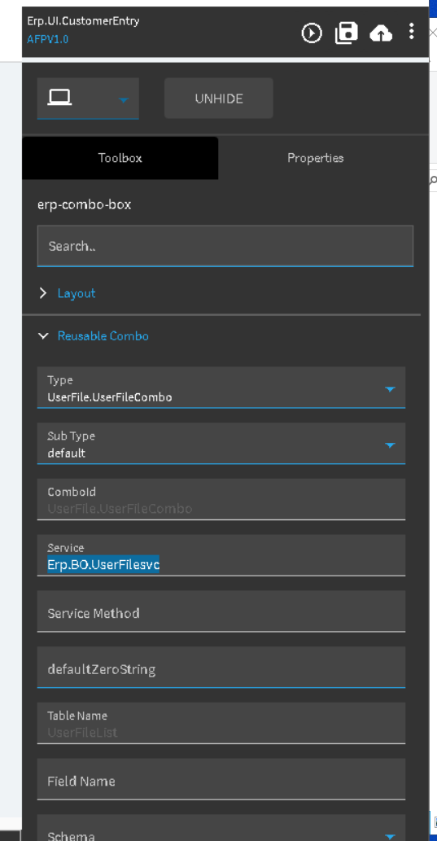
Task: Click the Service Method field
Action: [221, 611]
